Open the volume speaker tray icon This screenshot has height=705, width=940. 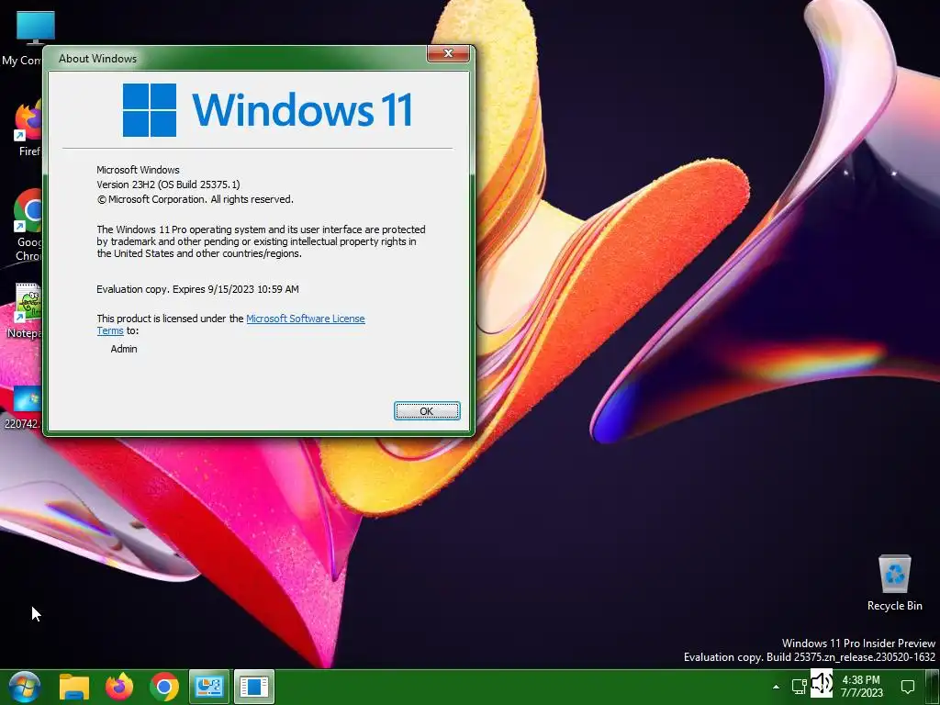822,683
